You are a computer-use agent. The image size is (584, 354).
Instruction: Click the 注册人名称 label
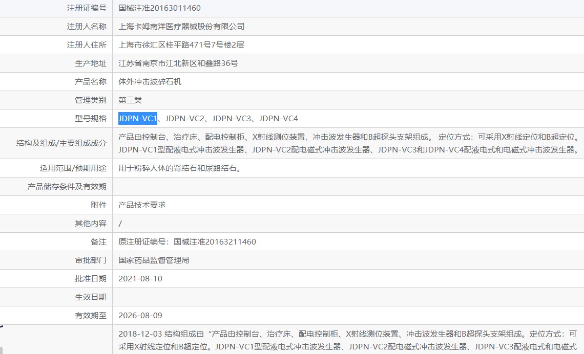click(87, 27)
